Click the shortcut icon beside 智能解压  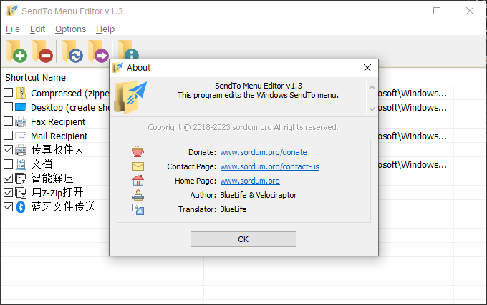pos(21,179)
